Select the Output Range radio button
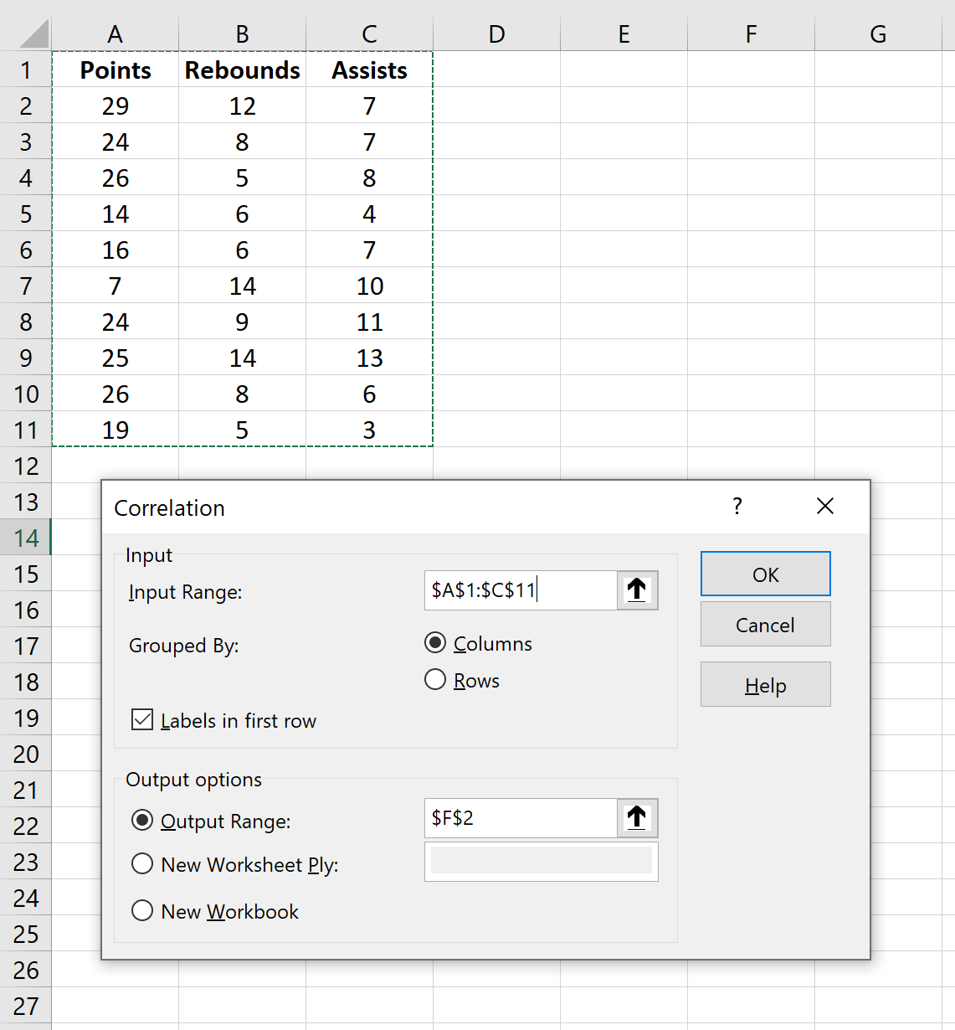This screenshot has height=1030, width=955. pyautogui.click(x=142, y=821)
